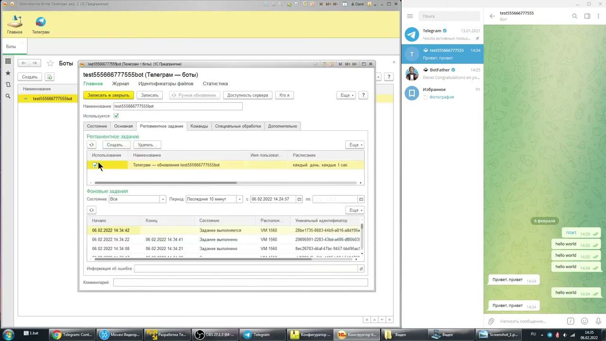Click the Telegram Поиск search field
Viewport: 606px width, 341px height.
pos(450,16)
